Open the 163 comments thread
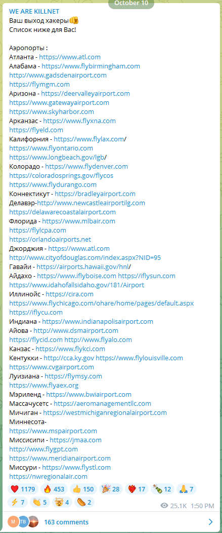Screen dimensions: 222x533 (x=66, y=522)
